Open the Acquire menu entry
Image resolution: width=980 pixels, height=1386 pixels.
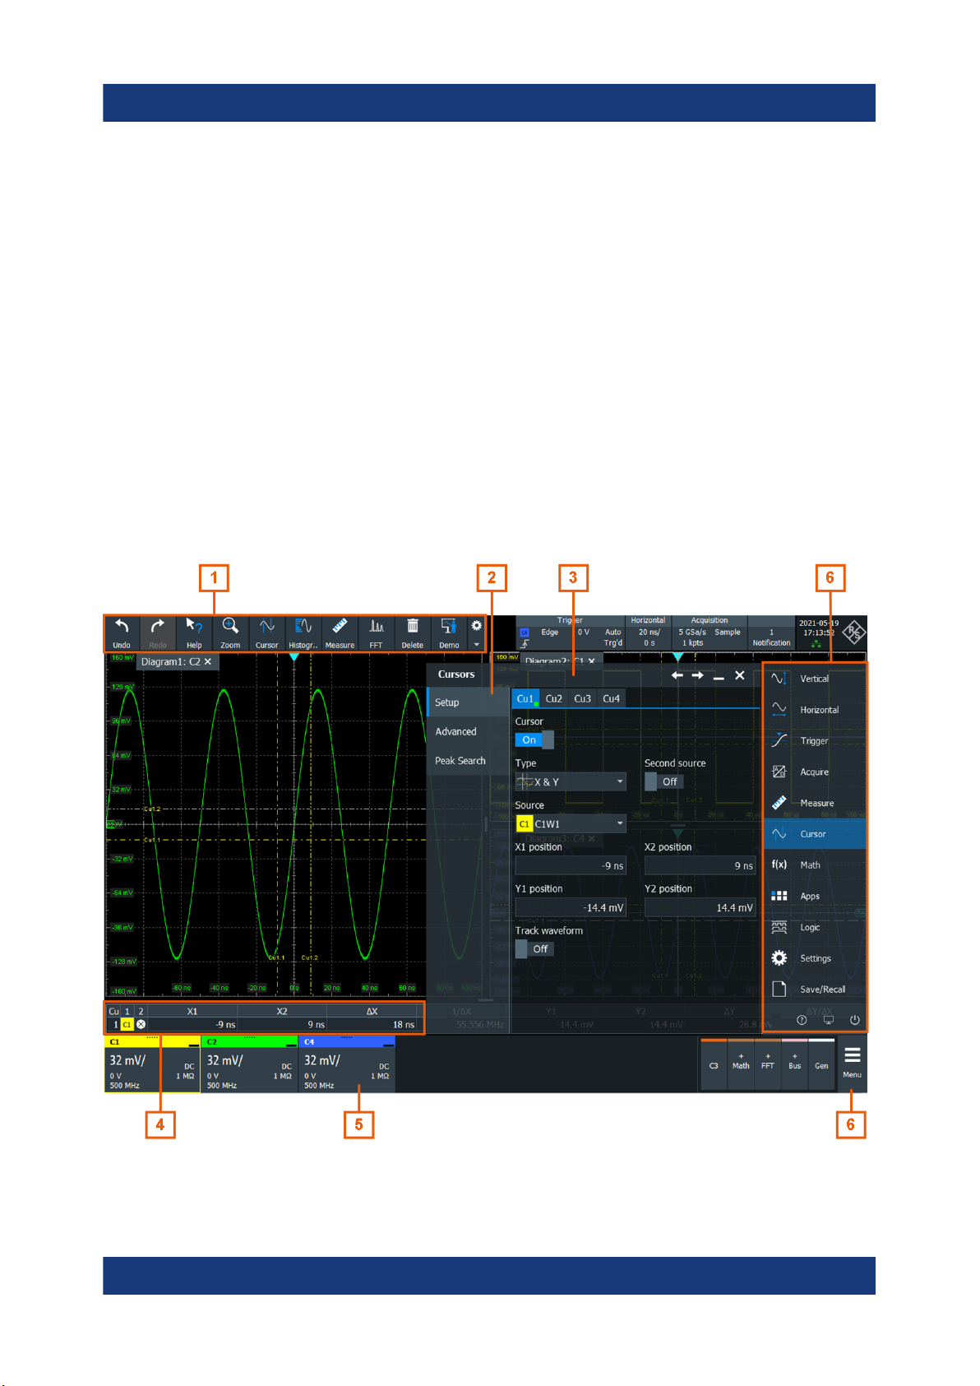pyautogui.click(x=815, y=772)
